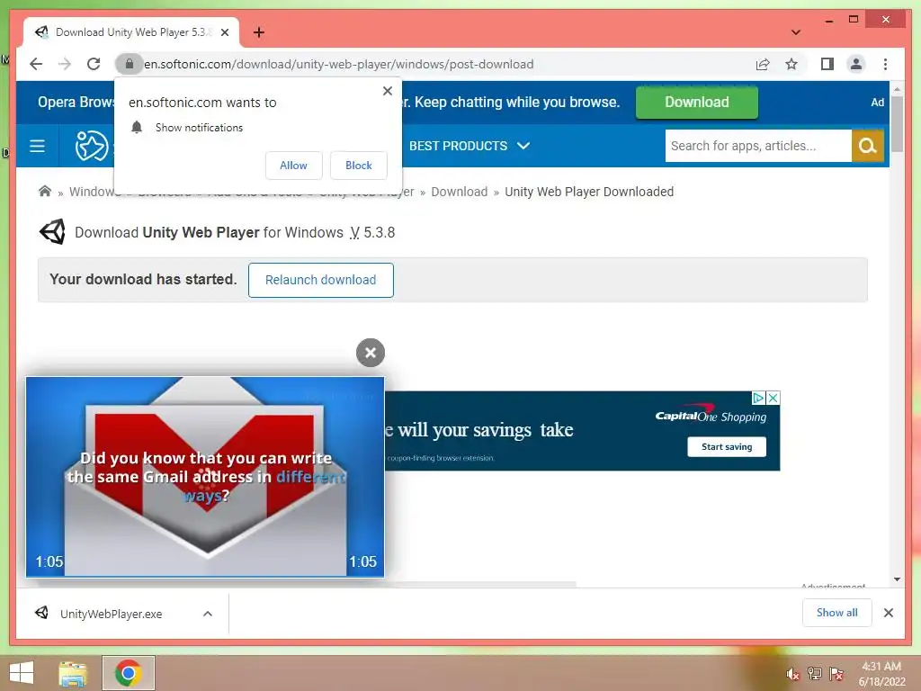Reload the current page
The height and width of the screenshot is (691, 921).
click(94, 64)
